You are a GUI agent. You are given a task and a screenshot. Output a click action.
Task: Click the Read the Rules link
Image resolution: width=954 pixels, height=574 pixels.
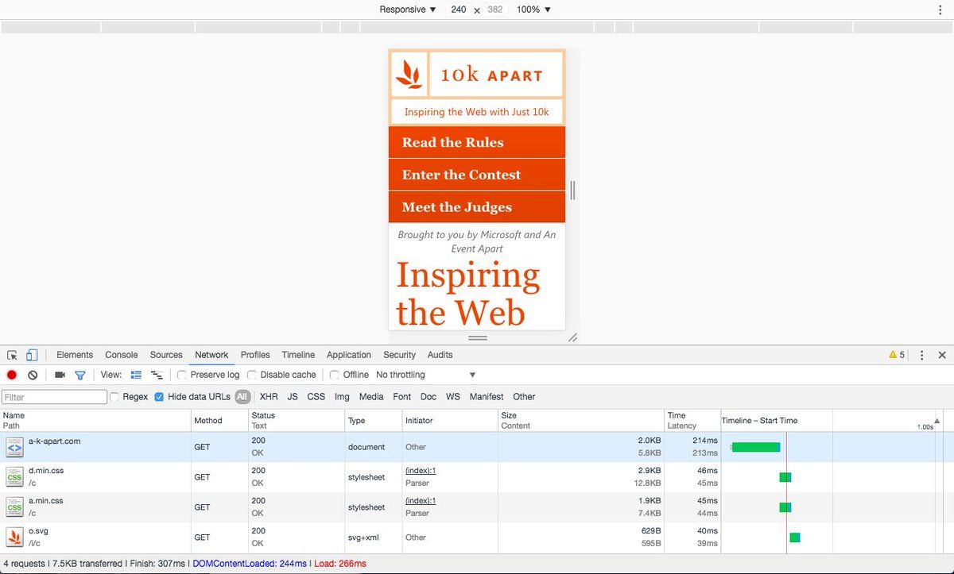click(452, 143)
